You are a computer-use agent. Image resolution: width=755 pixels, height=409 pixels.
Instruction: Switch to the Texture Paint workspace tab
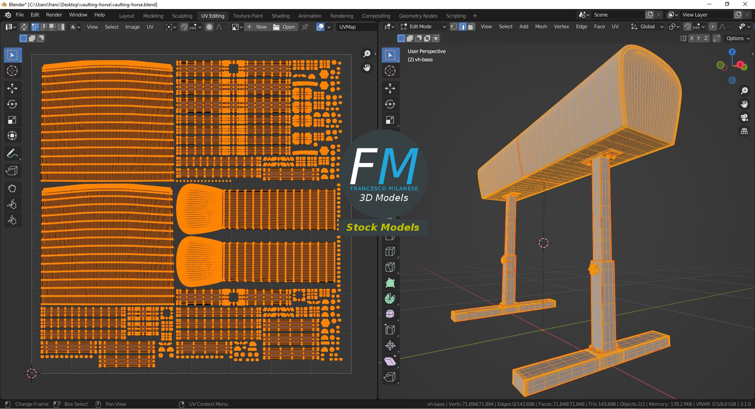pos(248,16)
